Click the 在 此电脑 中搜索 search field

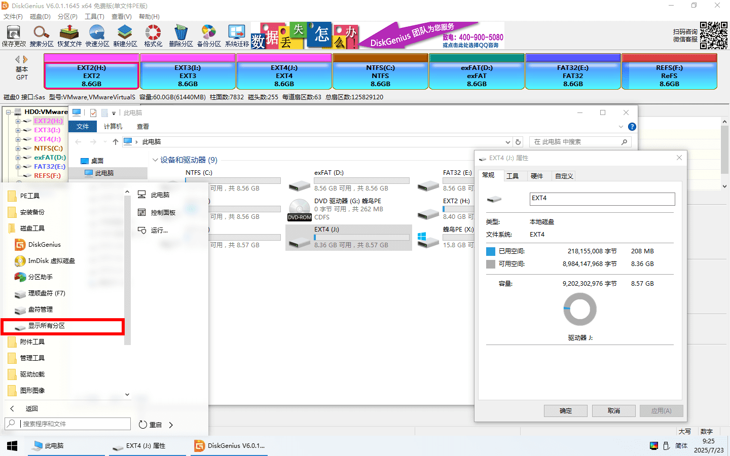(x=580, y=142)
